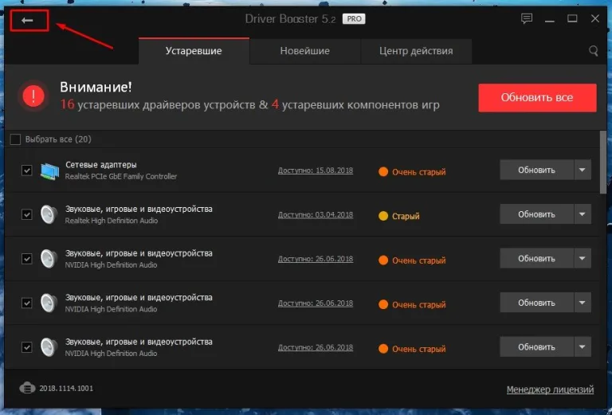
Task: Click the database version icon in footer
Action: pyautogui.click(x=27, y=388)
